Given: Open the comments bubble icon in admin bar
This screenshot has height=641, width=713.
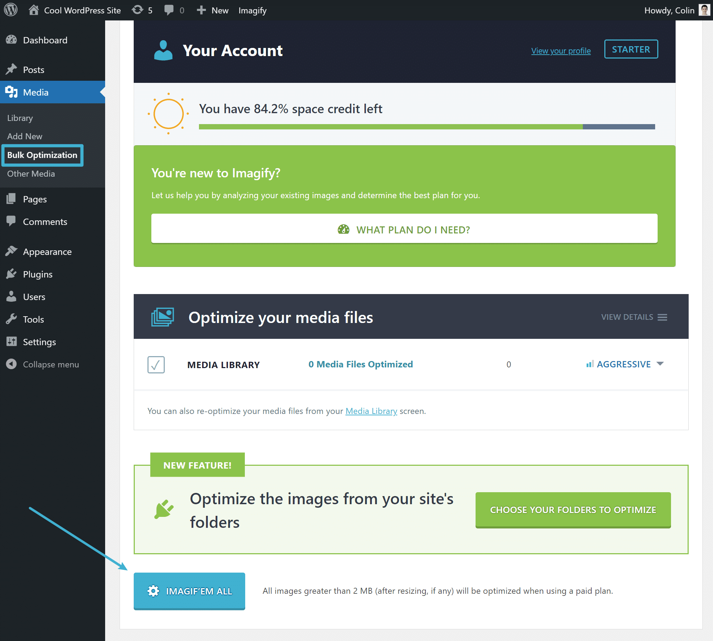Looking at the screenshot, I should coord(169,10).
